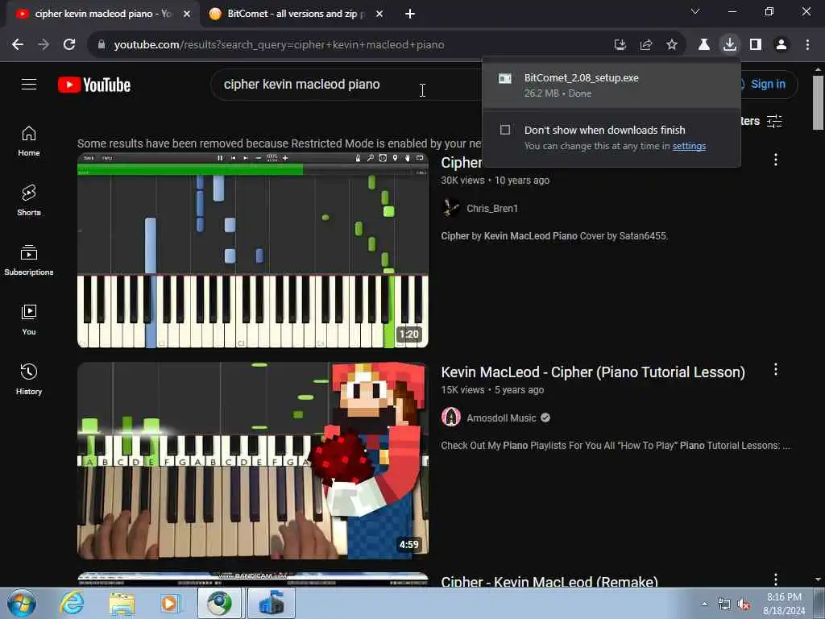Screen dimensions: 825x619
Task: Click the Amosdoll Music channel avatar
Action: click(x=451, y=417)
